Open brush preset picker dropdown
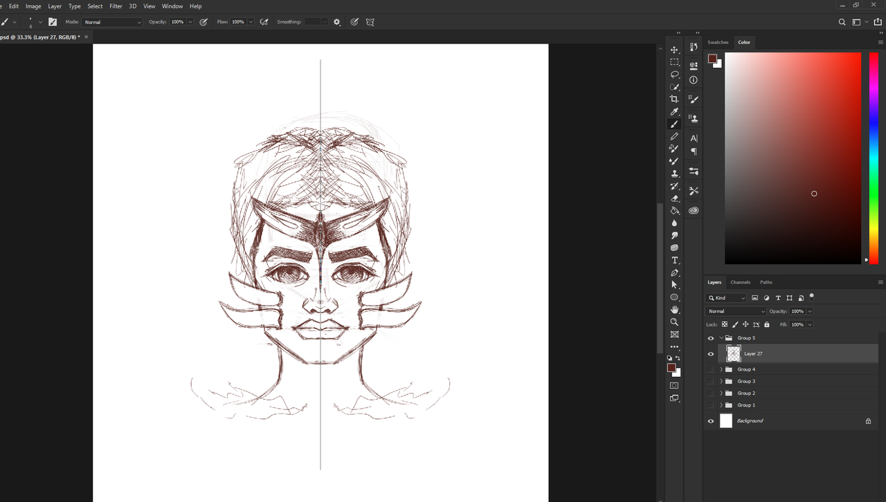Screen dimensions: 886x502 coord(40,22)
